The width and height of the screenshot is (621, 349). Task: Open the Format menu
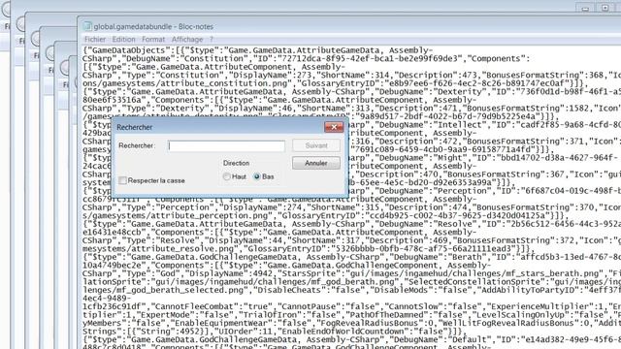(x=153, y=39)
